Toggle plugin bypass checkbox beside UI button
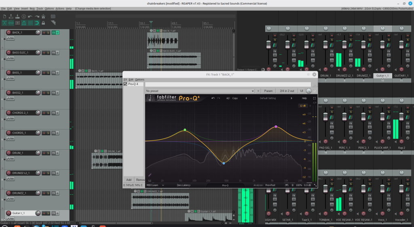 coord(314,91)
